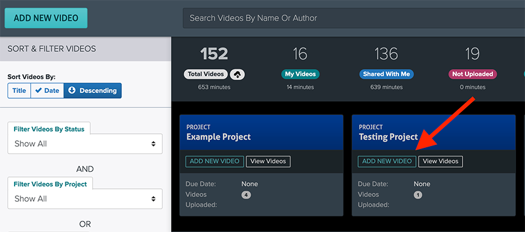Click the top ADD NEW VIDEO button
The width and height of the screenshot is (525, 232).
[x=46, y=18]
